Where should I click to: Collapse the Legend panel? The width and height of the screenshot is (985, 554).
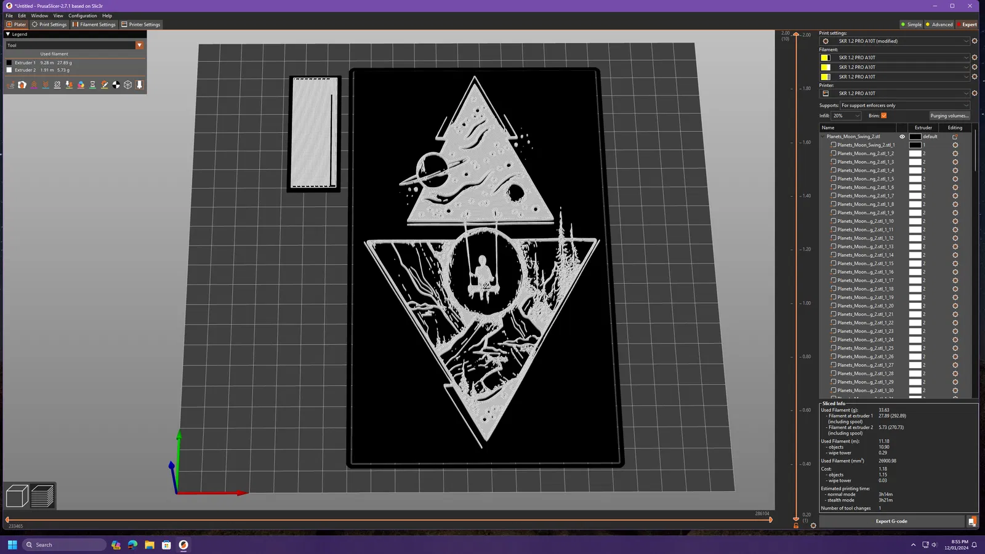(8, 34)
